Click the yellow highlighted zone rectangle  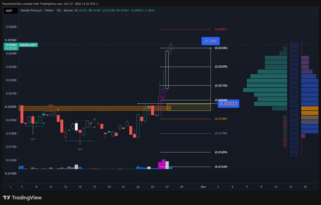(189, 107)
